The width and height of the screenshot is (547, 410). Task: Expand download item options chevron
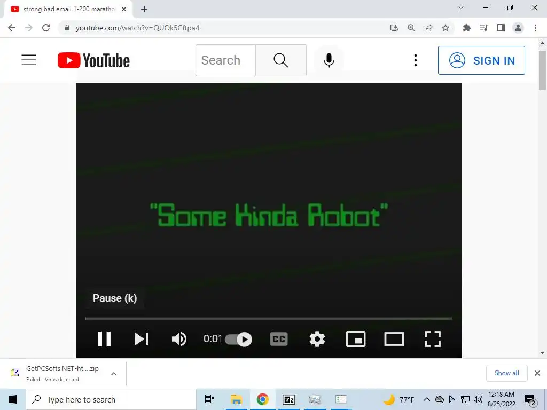coord(114,374)
